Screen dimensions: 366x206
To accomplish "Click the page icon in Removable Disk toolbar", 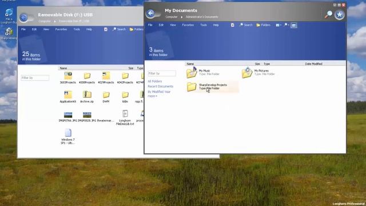I will coord(106,29).
